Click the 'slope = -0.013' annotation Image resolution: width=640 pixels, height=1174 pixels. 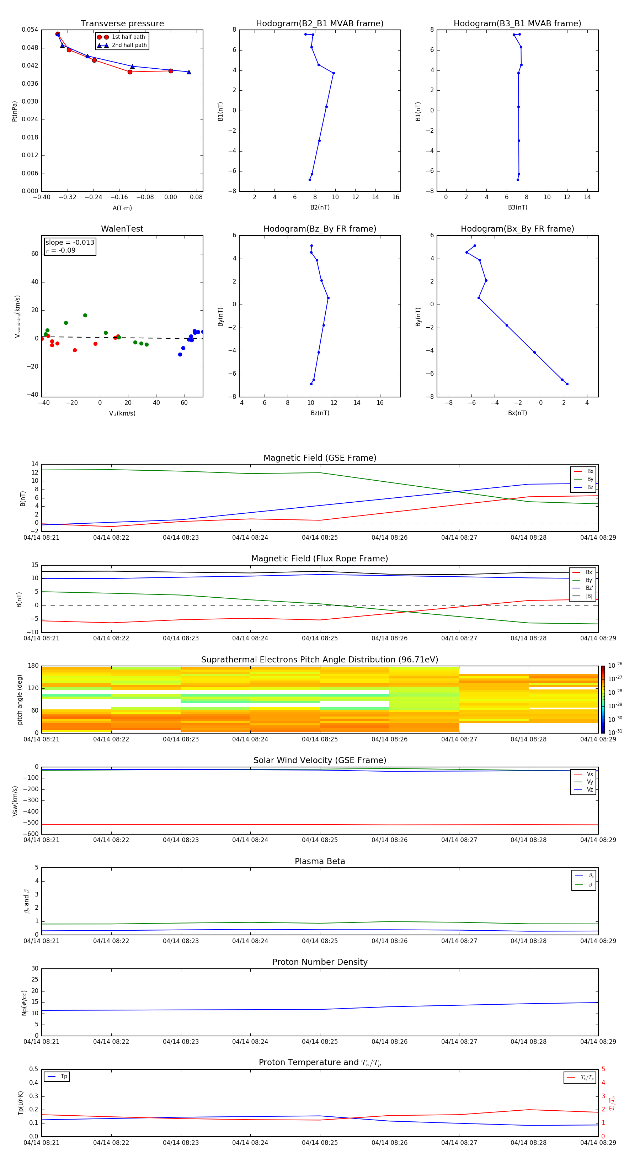pyautogui.click(x=70, y=243)
